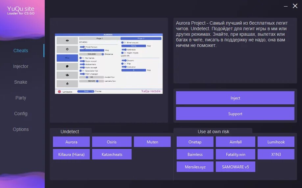Toggle Watermark in Aurora preview
302x188 pixels.
click(82, 64)
